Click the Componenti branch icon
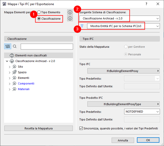The width and height of the screenshot is (164, 146). (14, 84)
